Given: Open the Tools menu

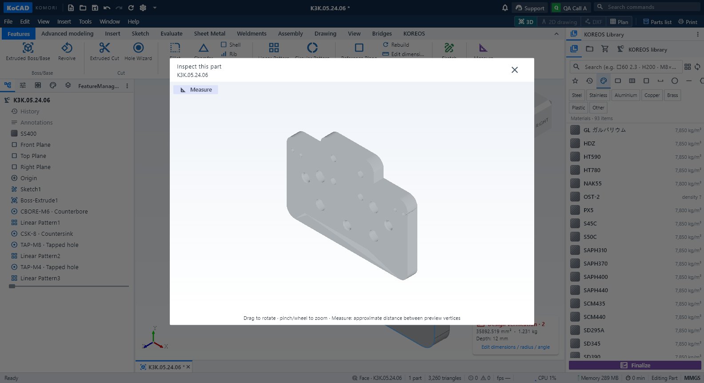Looking at the screenshot, I should click(85, 21).
